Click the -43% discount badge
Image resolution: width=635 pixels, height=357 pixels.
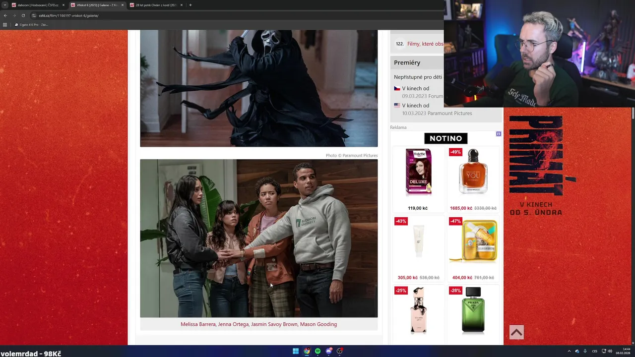(401, 221)
